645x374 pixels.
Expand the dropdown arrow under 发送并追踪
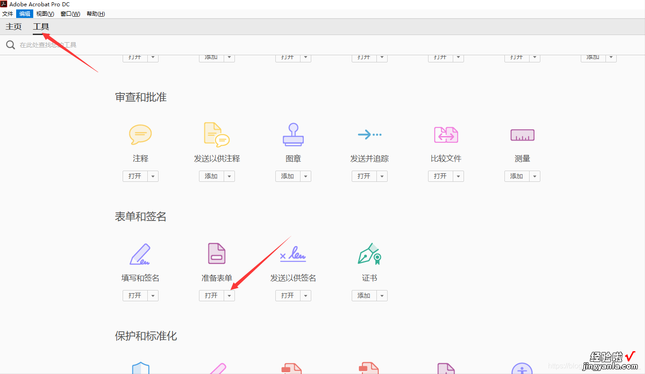point(382,176)
